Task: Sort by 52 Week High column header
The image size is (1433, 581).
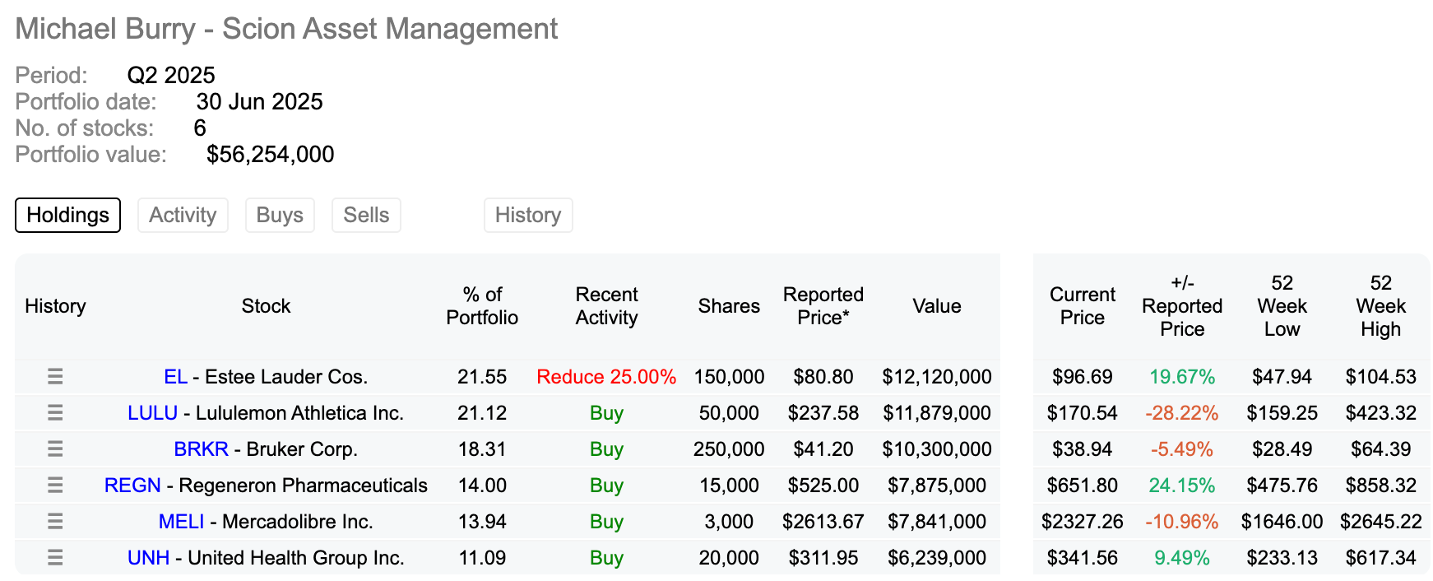Action: coord(1380,306)
